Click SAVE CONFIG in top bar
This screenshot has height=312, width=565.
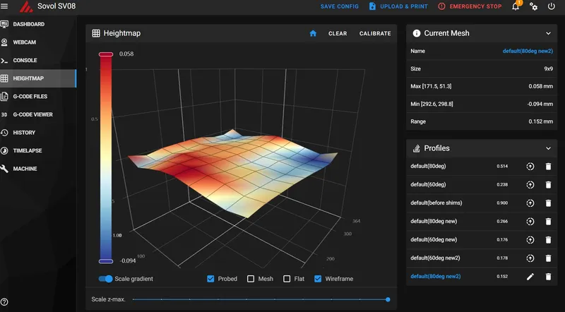pyautogui.click(x=340, y=6)
